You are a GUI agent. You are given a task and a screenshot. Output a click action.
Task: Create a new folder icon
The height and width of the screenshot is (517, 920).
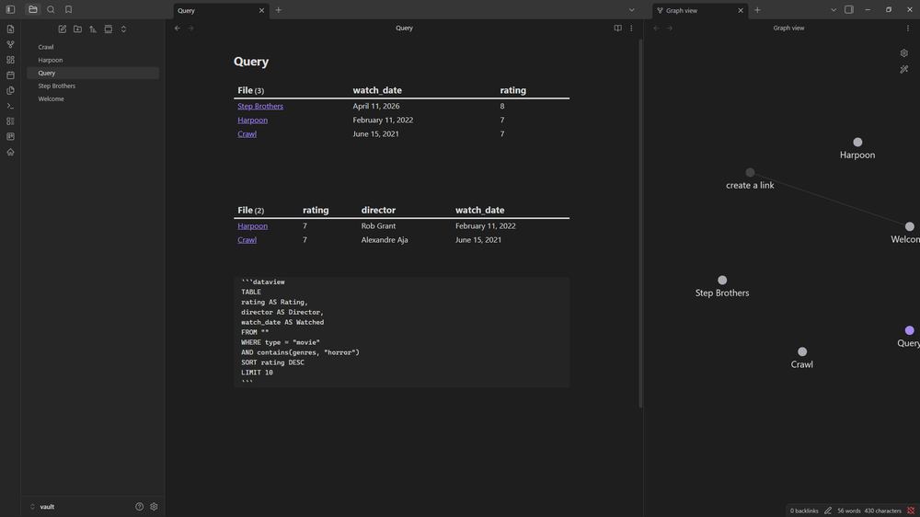point(77,29)
